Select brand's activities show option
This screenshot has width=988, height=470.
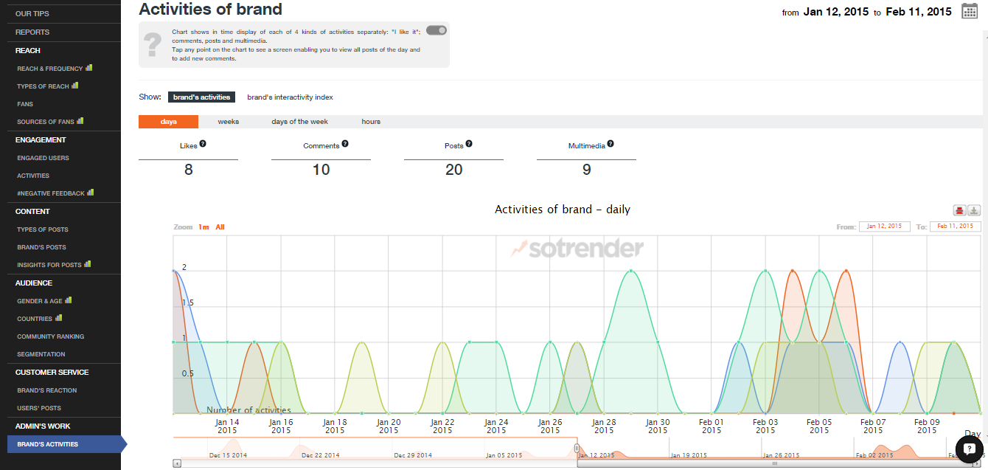tap(201, 97)
